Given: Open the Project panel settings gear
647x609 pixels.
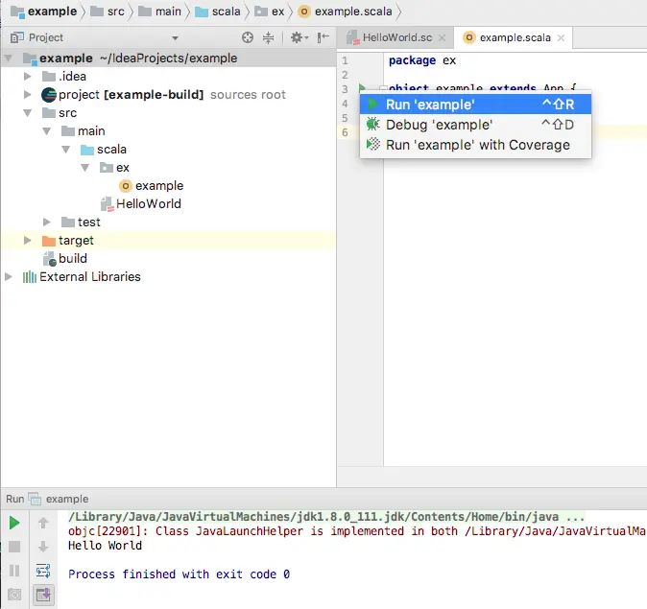Looking at the screenshot, I should [x=300, y=37].
